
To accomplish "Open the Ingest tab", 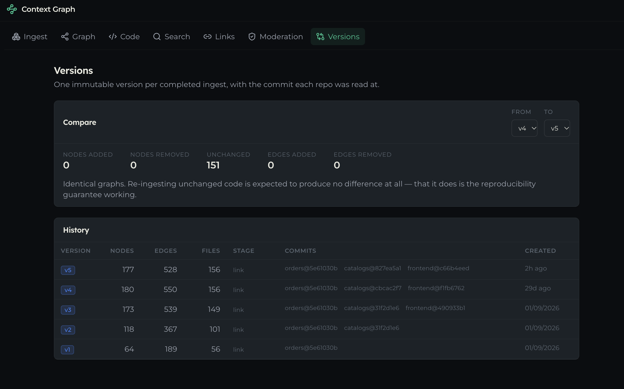I will pos(30,37).
